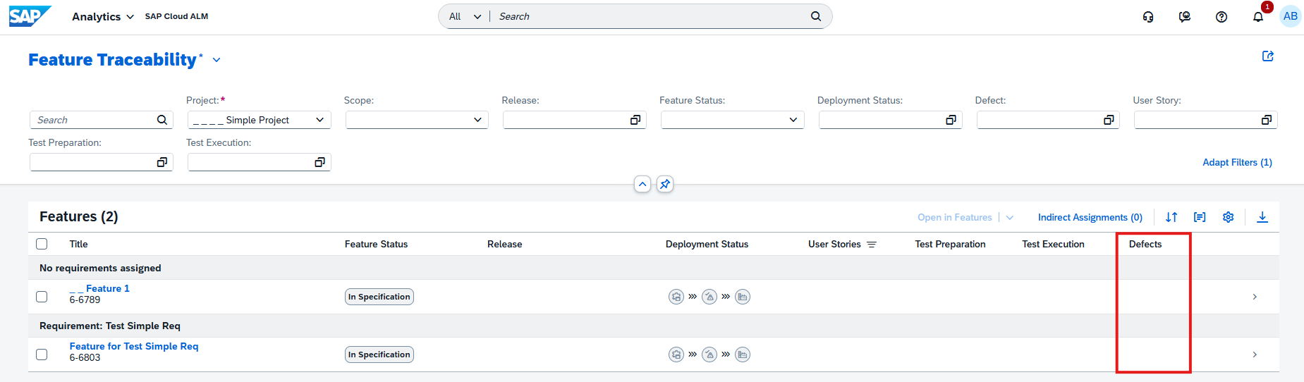Click the Adapt Filters (1) link
Screen dimensions: 1304x382
pos(1237,162)
